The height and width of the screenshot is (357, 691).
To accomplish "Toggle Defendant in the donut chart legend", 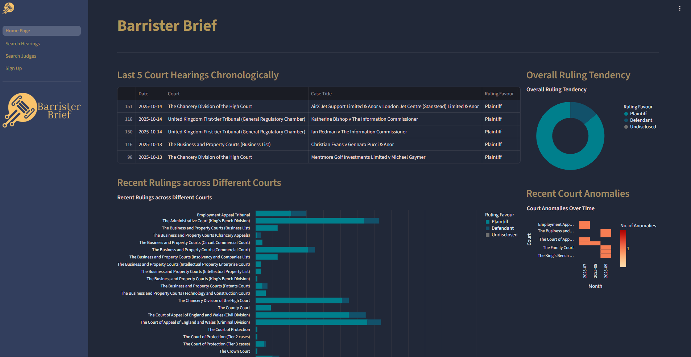I will tap(640, 120).
